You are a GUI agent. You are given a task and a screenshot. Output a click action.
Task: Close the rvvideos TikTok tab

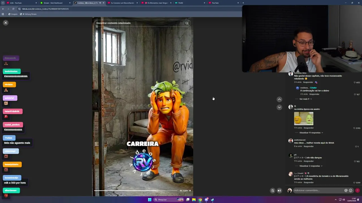104,3
